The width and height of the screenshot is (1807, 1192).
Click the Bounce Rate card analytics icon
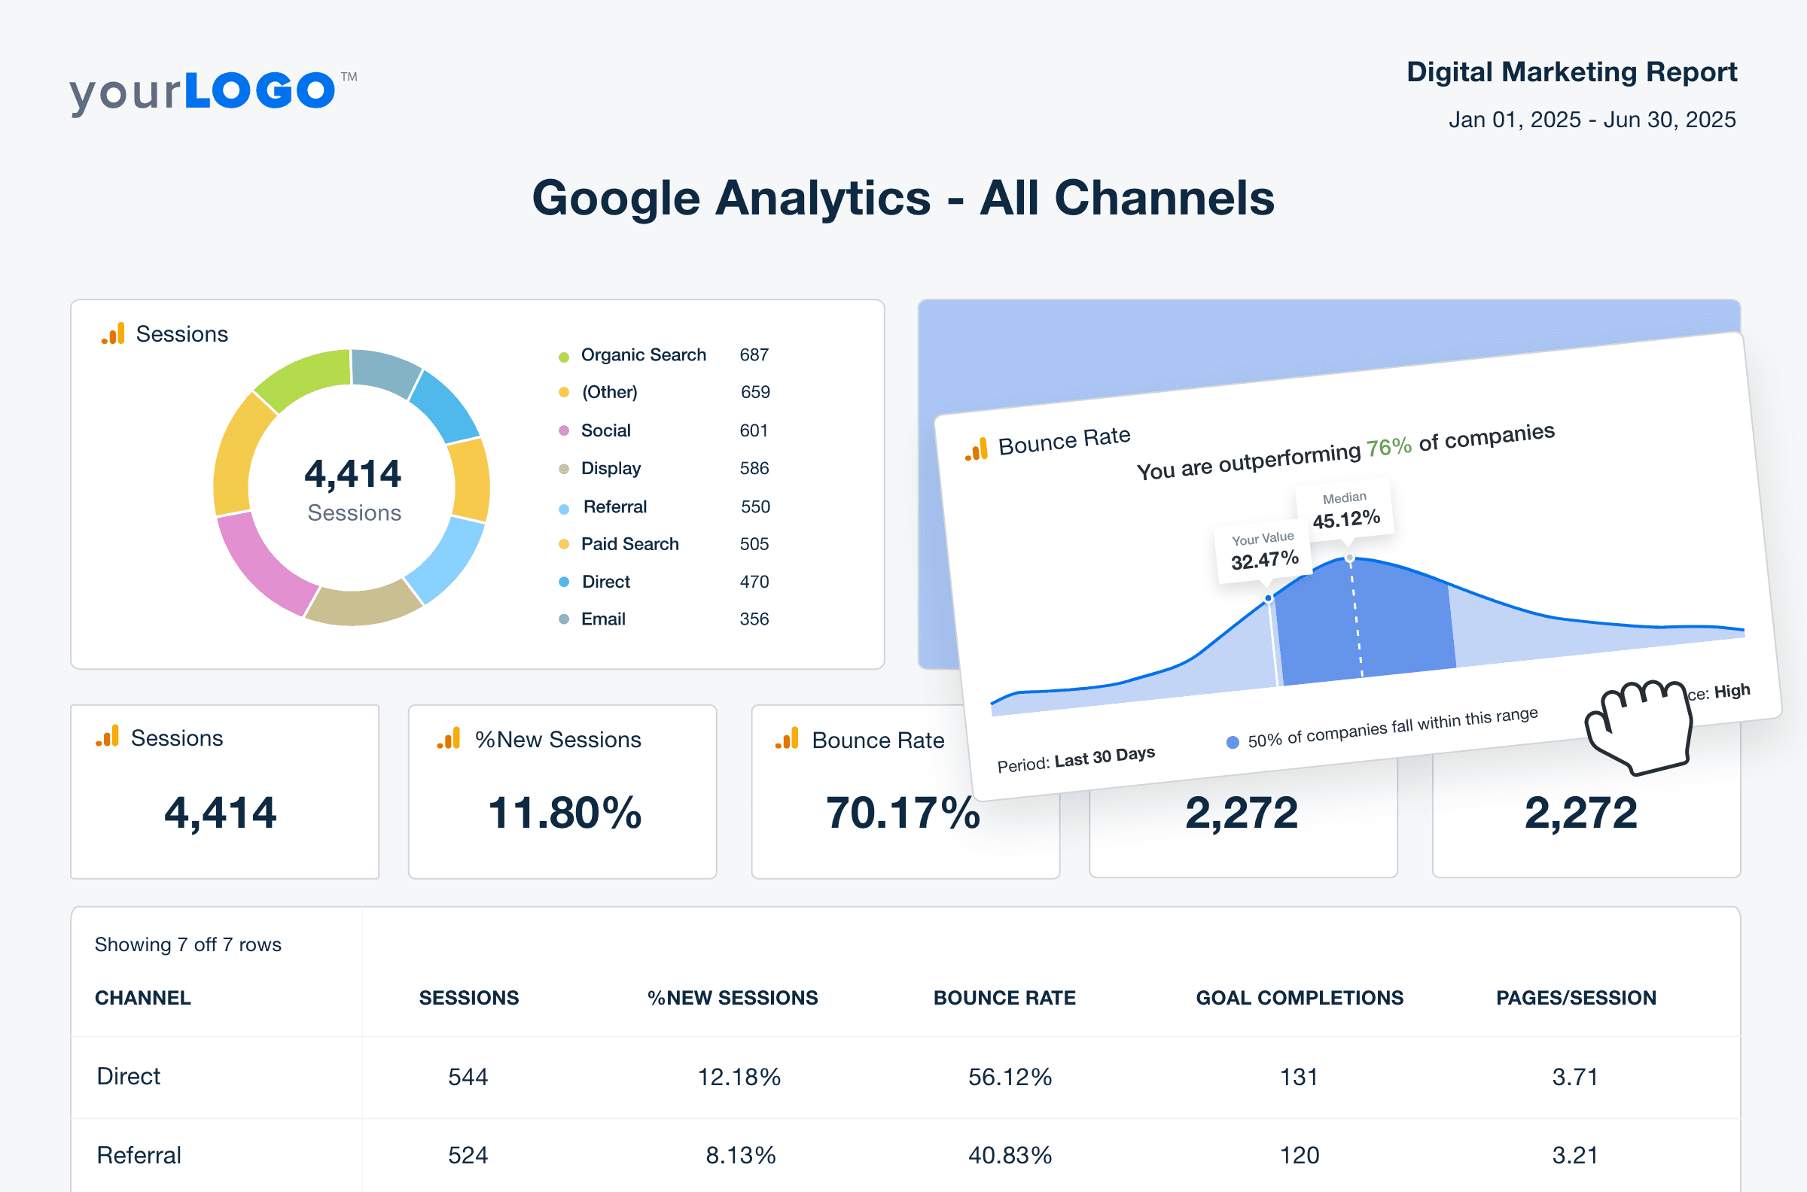(787, 738)
